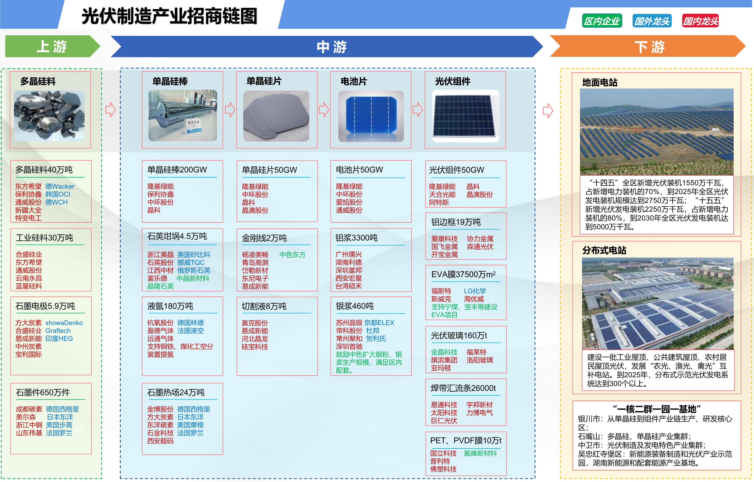Click the company name 阿特斯
The width and height of the screenshot is (754, 482).
[x=439, y=202]
